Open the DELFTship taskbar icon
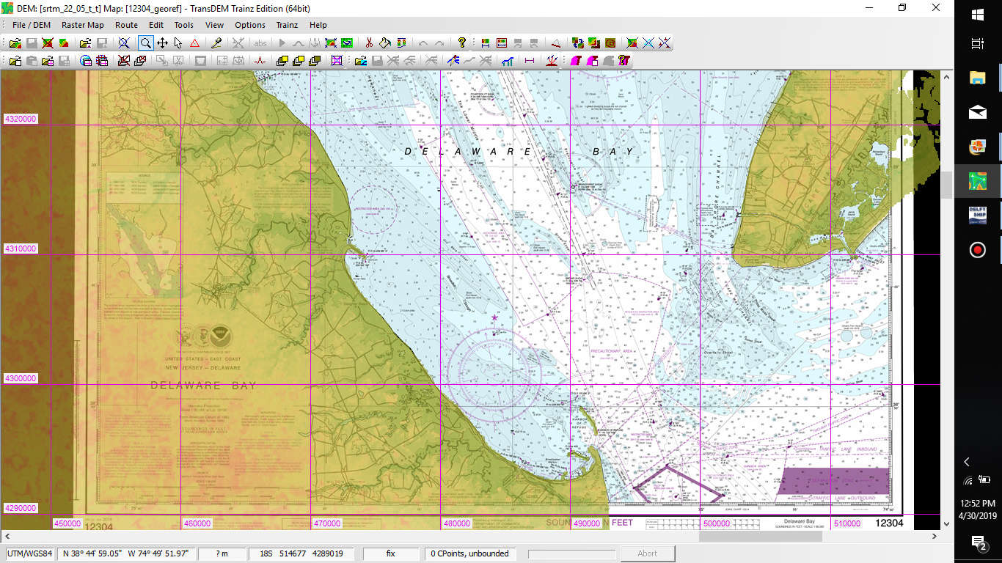The height and width of the screenshot is (563, 1002). tap(978, 216)
